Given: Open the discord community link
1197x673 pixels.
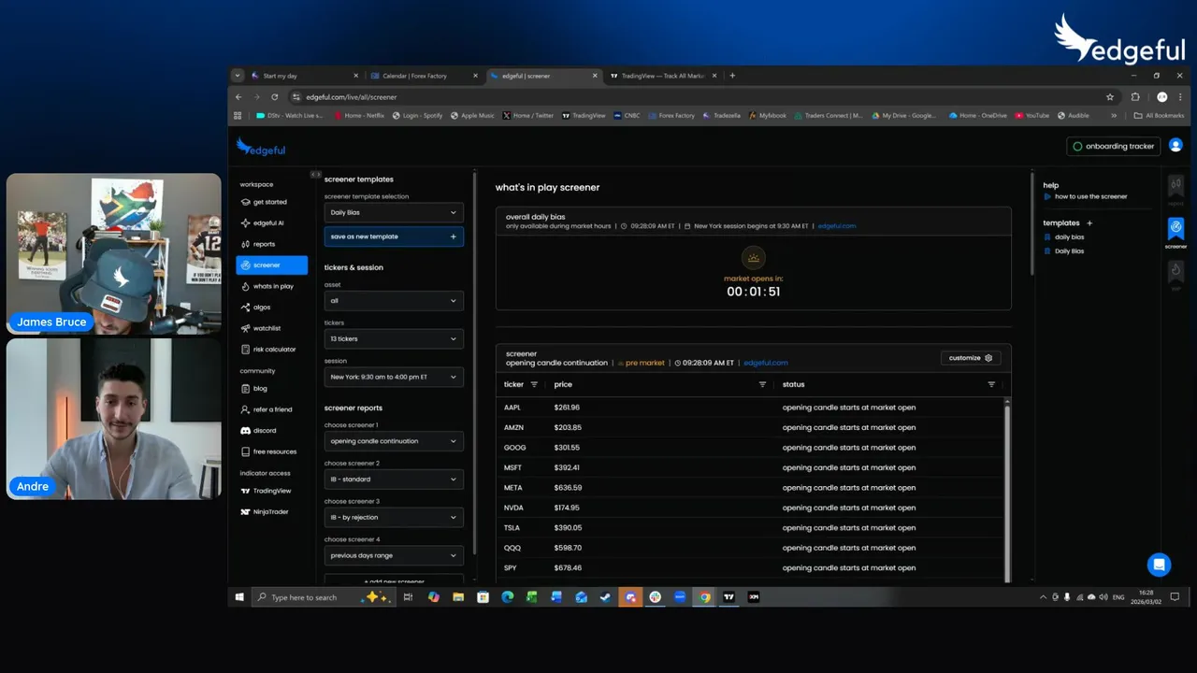Looking at the screenshot, I should click(x=264, y=431).
